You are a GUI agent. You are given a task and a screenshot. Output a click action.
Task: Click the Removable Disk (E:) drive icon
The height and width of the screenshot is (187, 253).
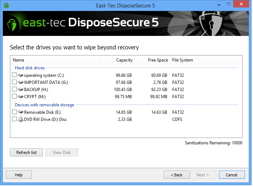21,112
